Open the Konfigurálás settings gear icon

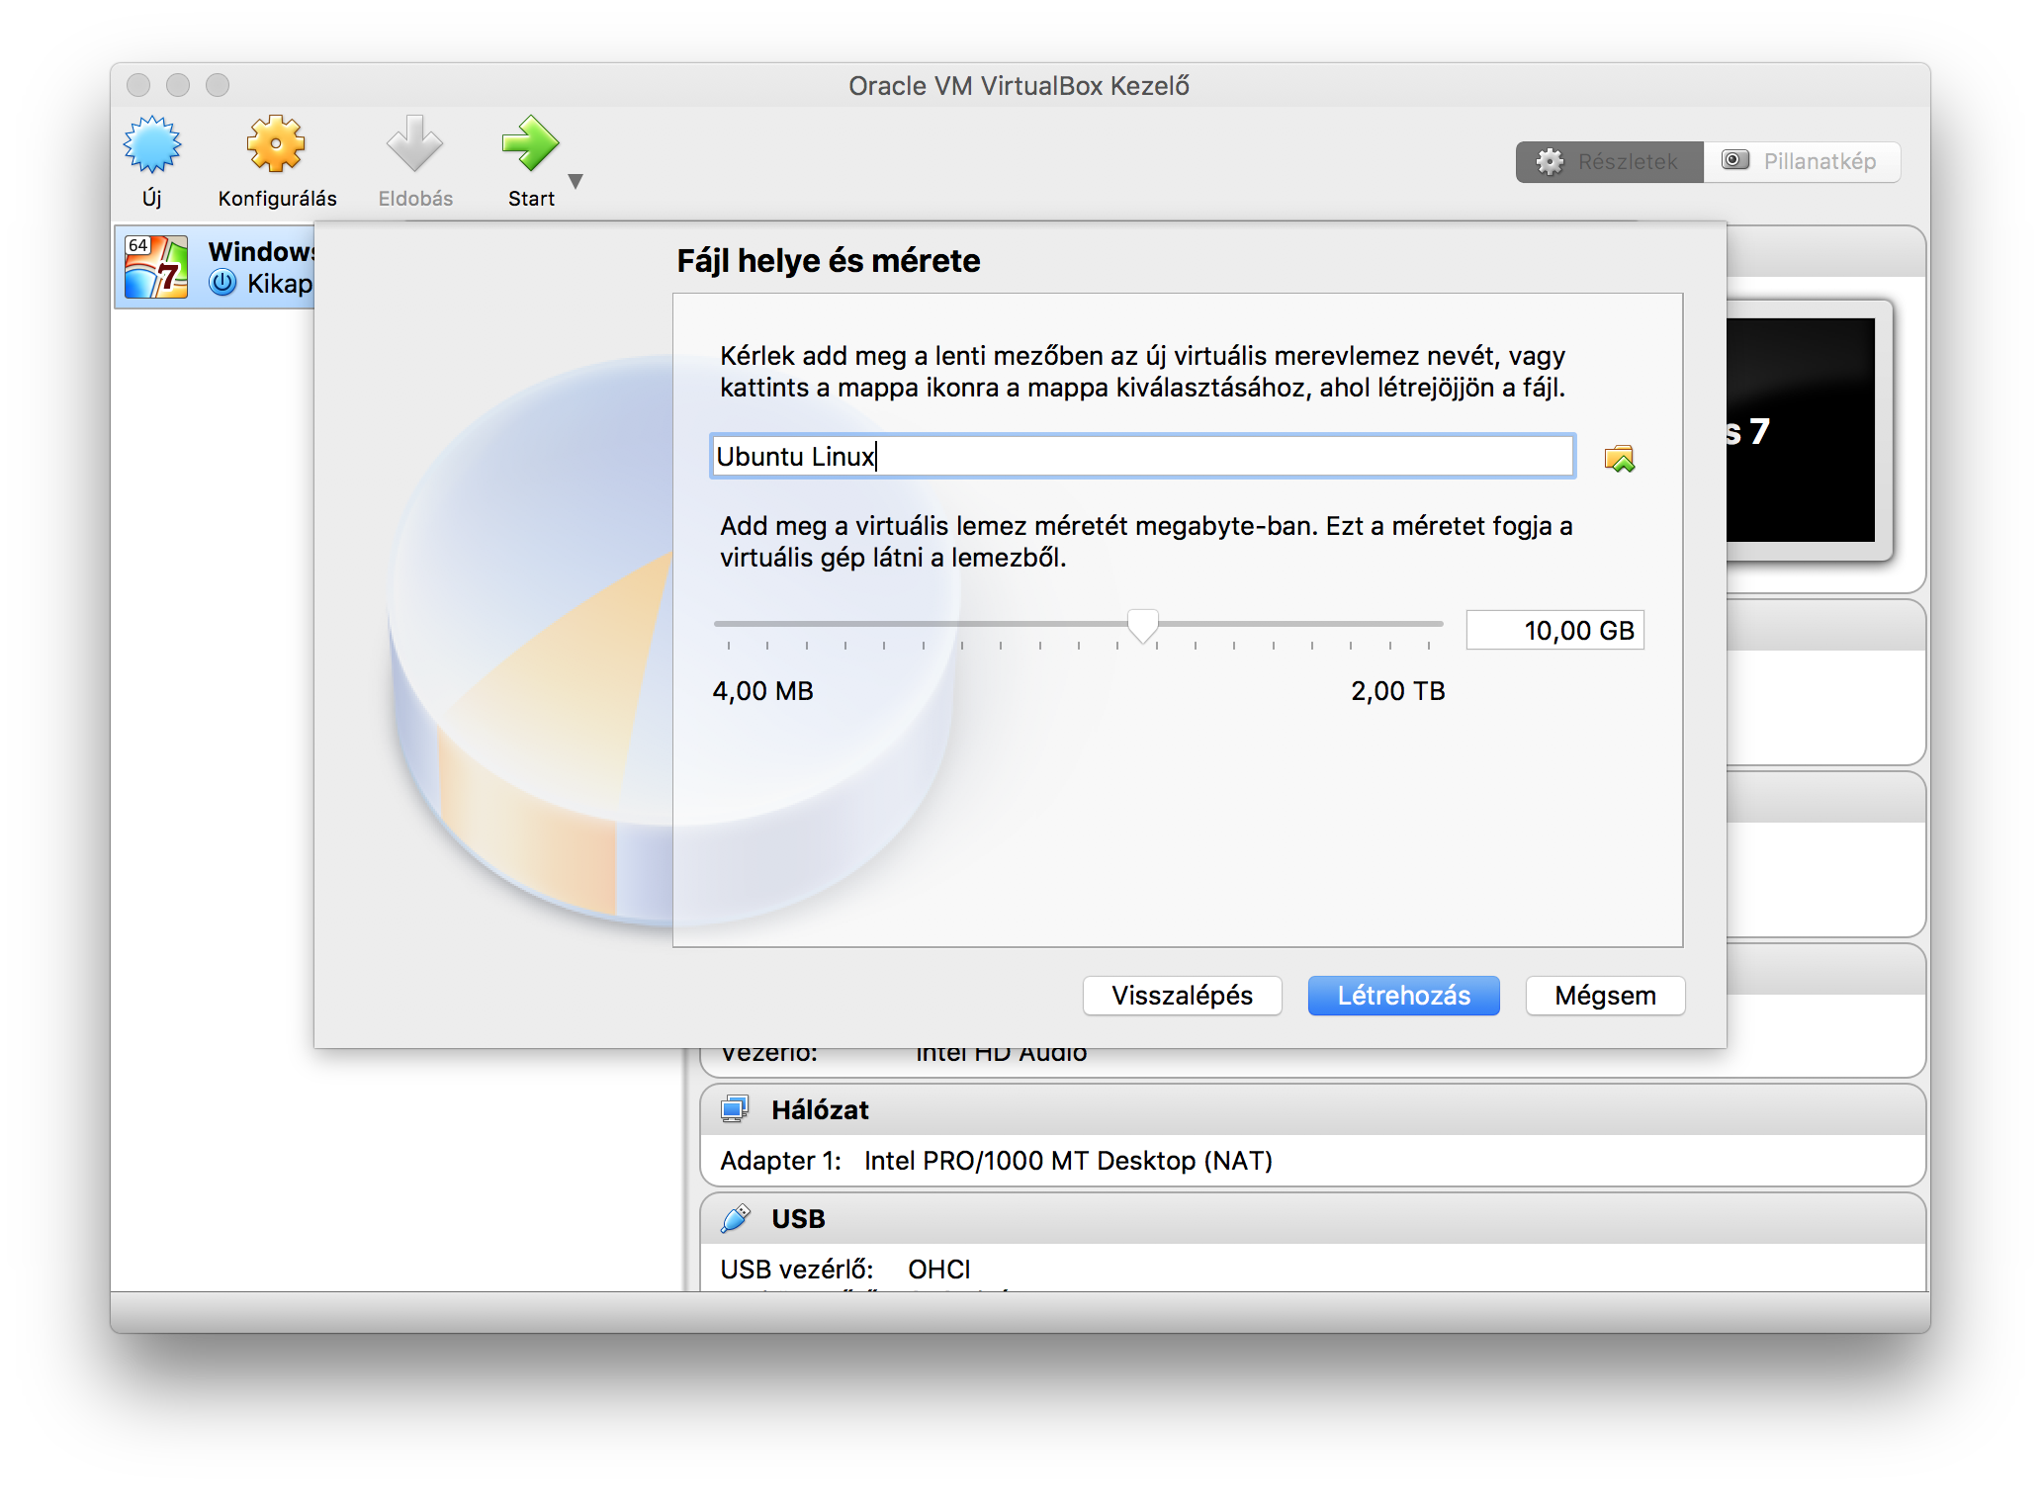click(276, 144)
